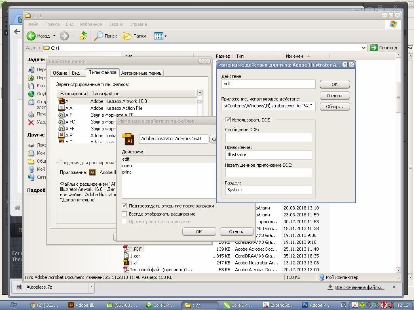Click file list scrollbar down arrow
The width and height of the screenshot is (414, 310).
pyautogui.click(x=398, y=270)
